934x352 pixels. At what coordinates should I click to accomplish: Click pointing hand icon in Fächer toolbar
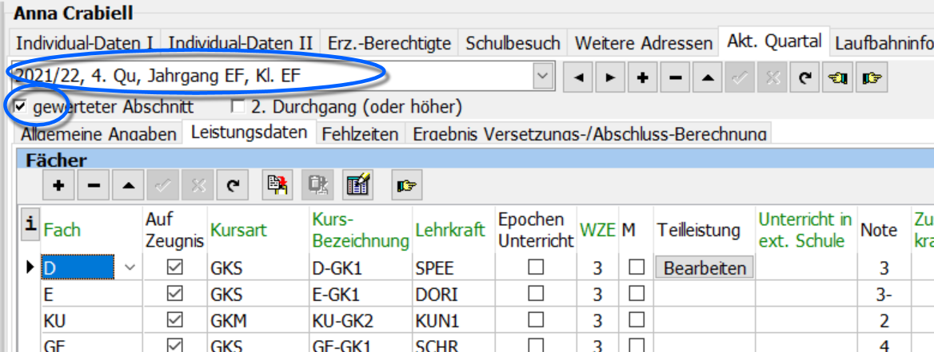(x=406, y=185)
